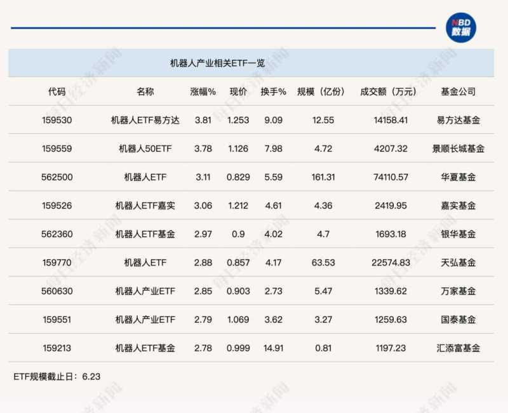The height and width of the screenshot is (413, 508).
Task: Select turnover value 22574.83
Action: click(x=391, y=262)
